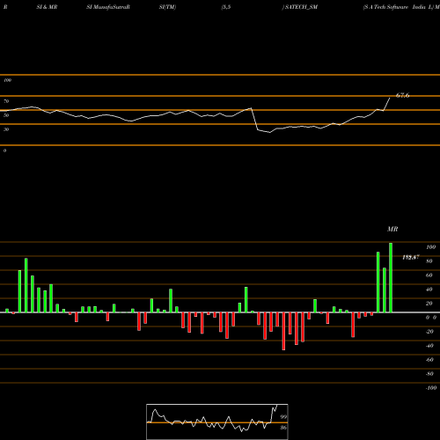Click the MR axis label -40
Screen dimensions: 440x440
tap(429, 346)
